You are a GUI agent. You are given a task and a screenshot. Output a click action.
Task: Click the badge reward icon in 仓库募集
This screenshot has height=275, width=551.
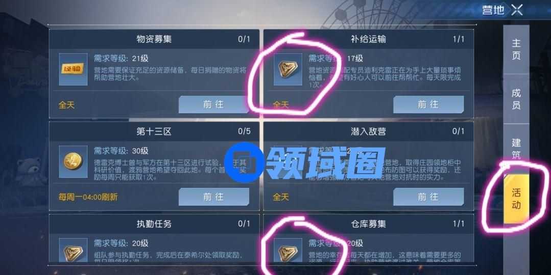pos(288,251)
